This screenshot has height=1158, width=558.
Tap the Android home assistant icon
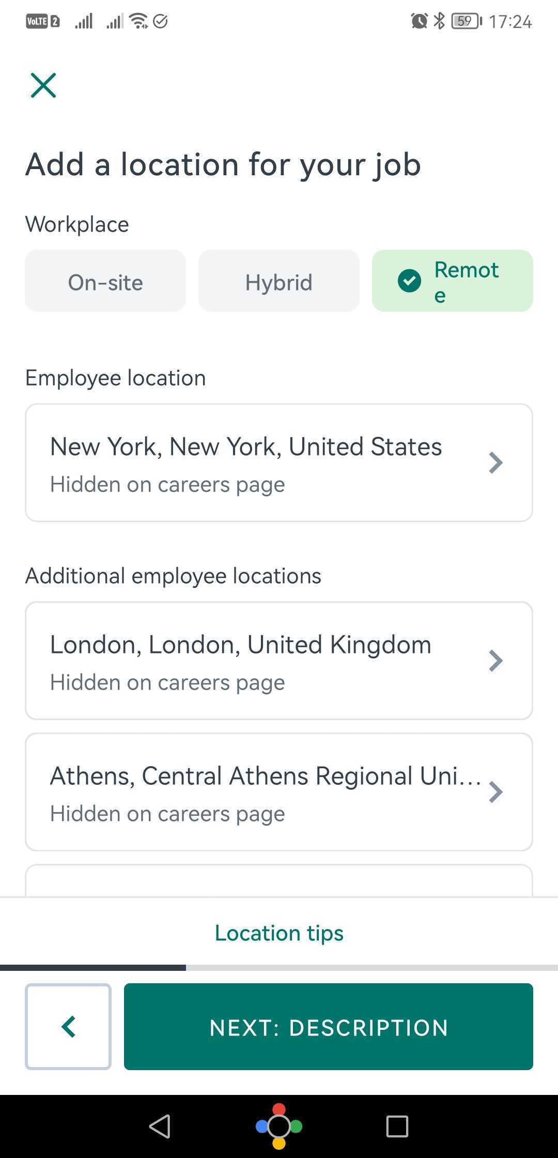pyautogui.click(x=279, y=1126)
